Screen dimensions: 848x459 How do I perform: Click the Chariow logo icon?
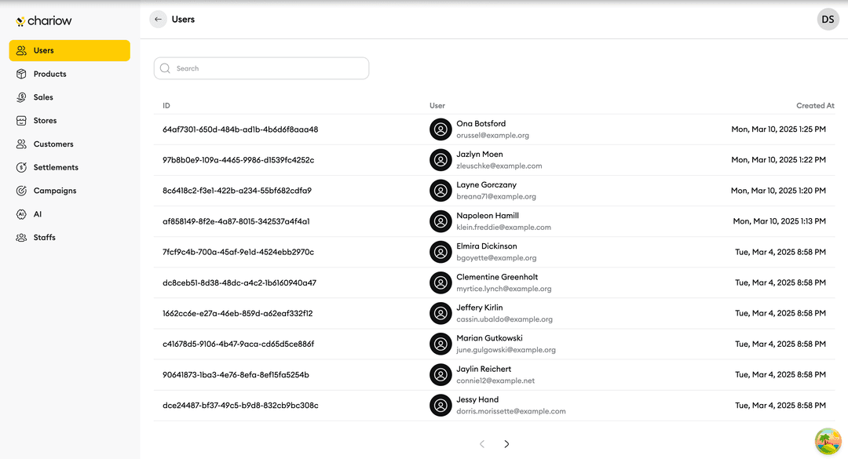(20, 21)
